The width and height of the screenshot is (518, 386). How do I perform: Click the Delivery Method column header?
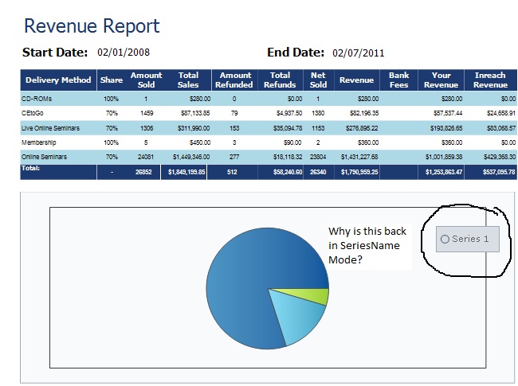[58, 80]
